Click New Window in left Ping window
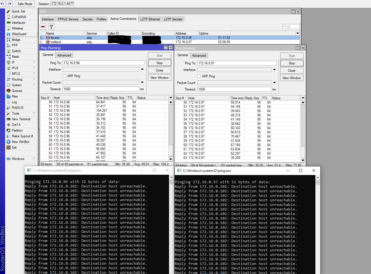The height and width of the screenshot is (274, 371). [159, 78]
